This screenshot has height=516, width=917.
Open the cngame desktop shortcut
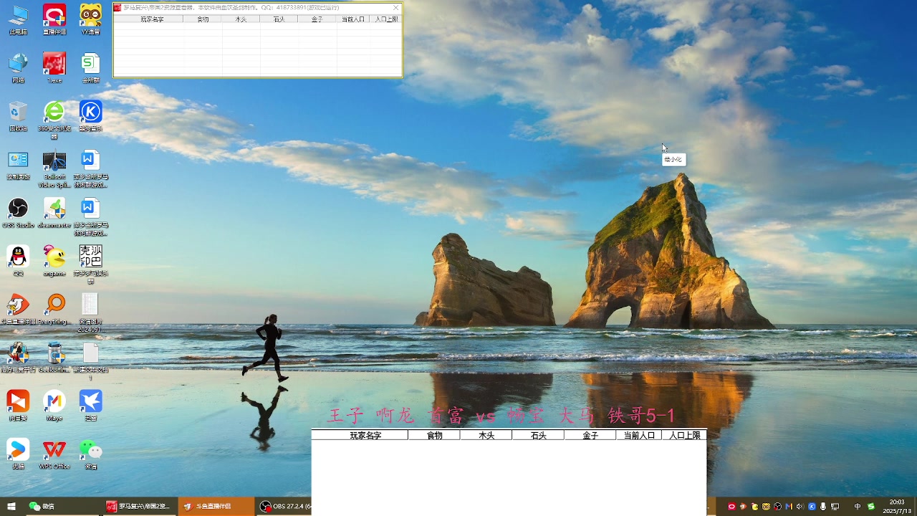point(54,261)
